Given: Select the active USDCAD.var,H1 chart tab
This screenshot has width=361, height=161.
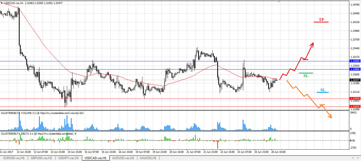Looking at the screenshot, I should [x=95, y=158].
